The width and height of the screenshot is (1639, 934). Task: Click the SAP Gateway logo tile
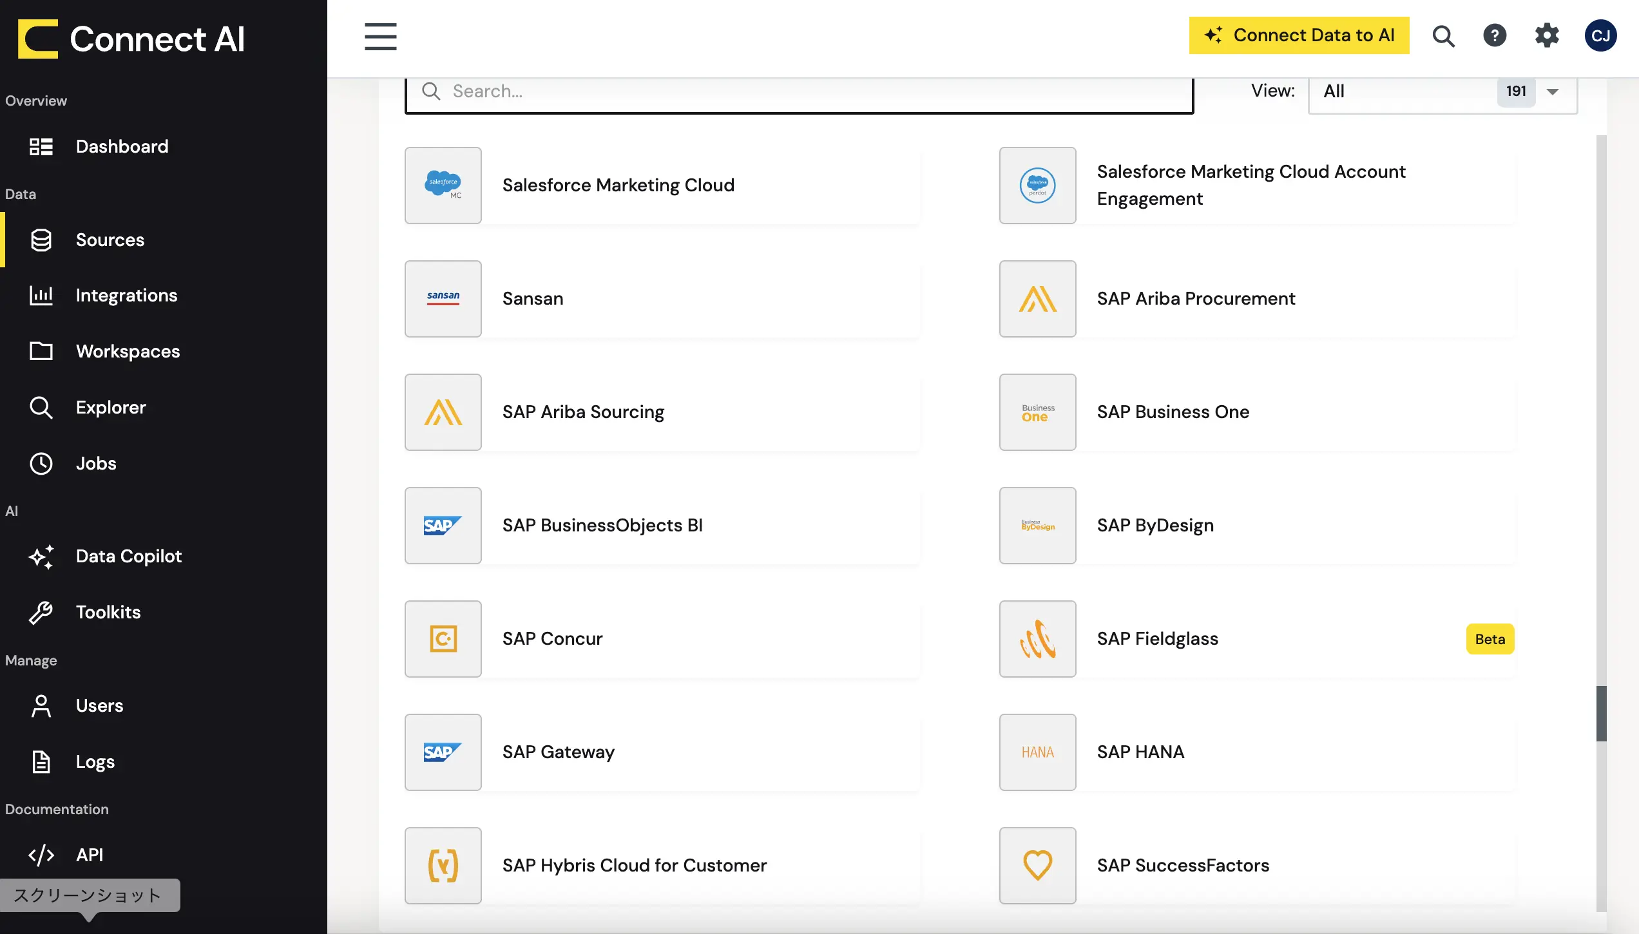443,752
